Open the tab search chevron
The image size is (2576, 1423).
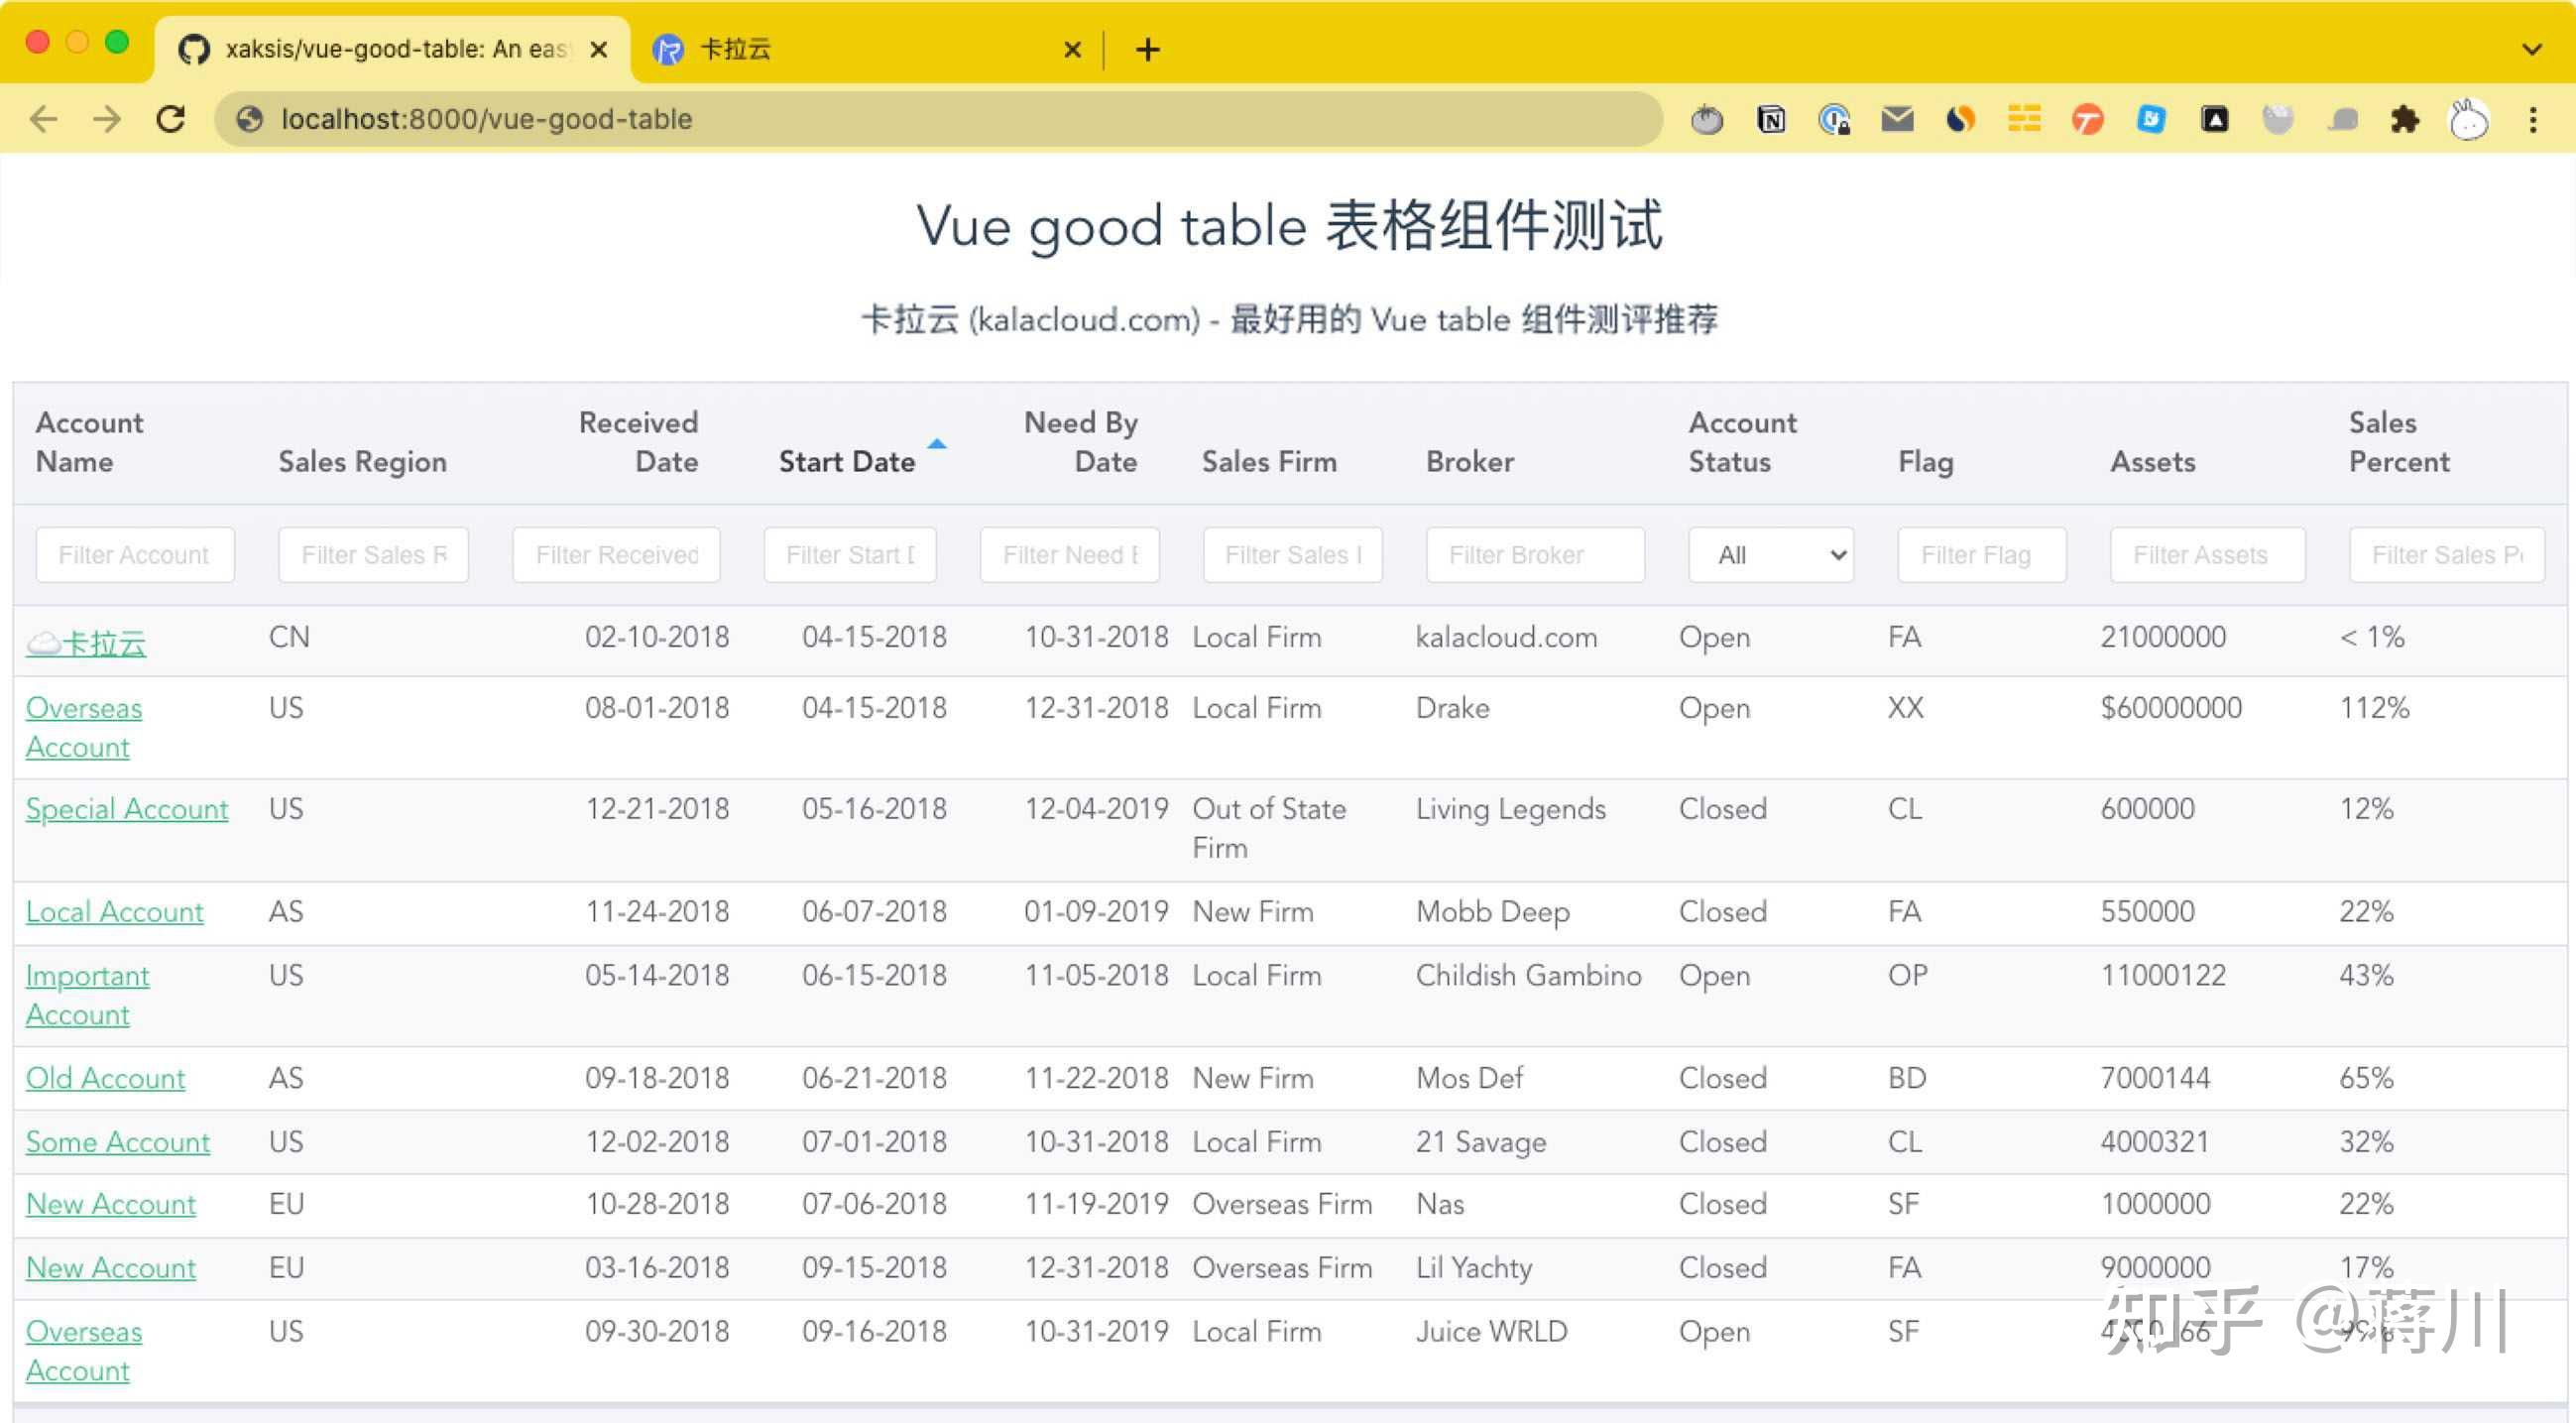(x=2531, y=49)
